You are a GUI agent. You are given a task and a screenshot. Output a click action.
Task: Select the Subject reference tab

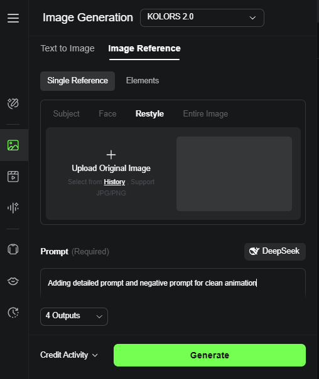tap(66, 113)
